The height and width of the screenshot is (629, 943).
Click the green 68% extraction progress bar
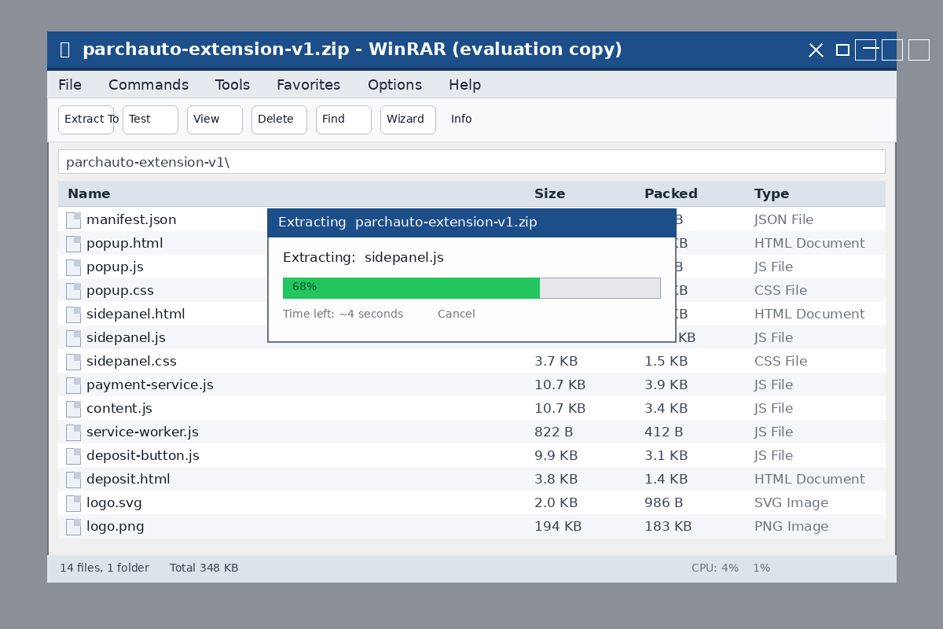pos(411,288)
